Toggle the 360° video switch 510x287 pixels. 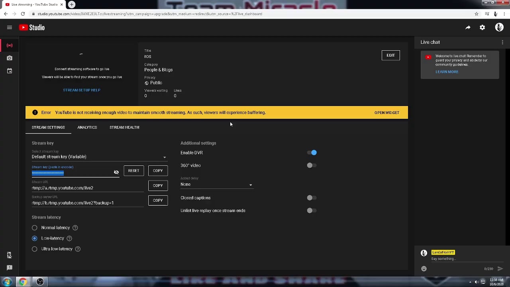click(312, 165)
